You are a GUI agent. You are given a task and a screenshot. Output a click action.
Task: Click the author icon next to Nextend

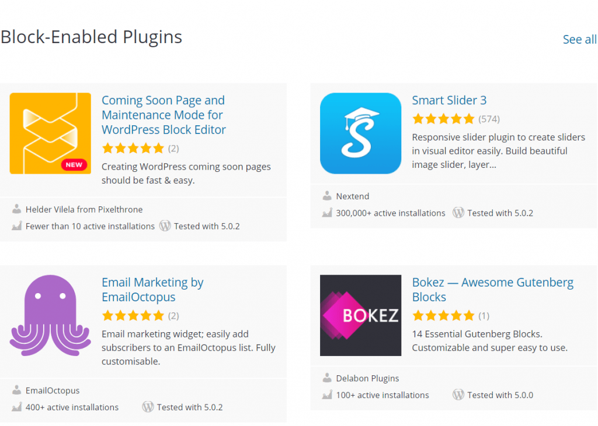tap(327, 196)
